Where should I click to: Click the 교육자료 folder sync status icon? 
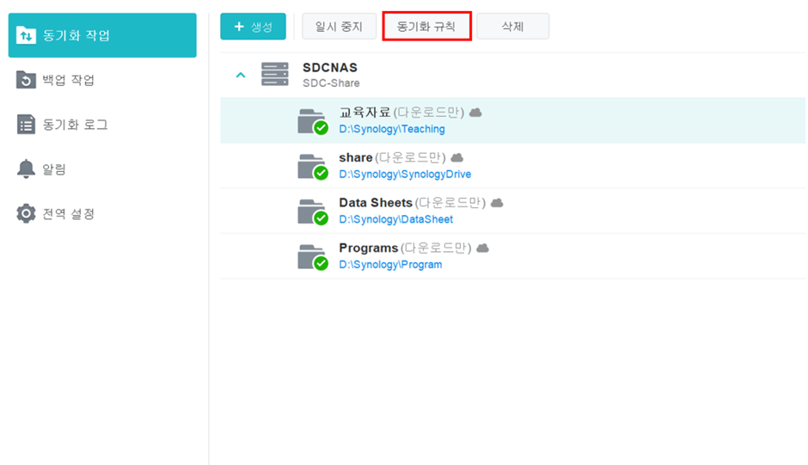pos(321,128)
